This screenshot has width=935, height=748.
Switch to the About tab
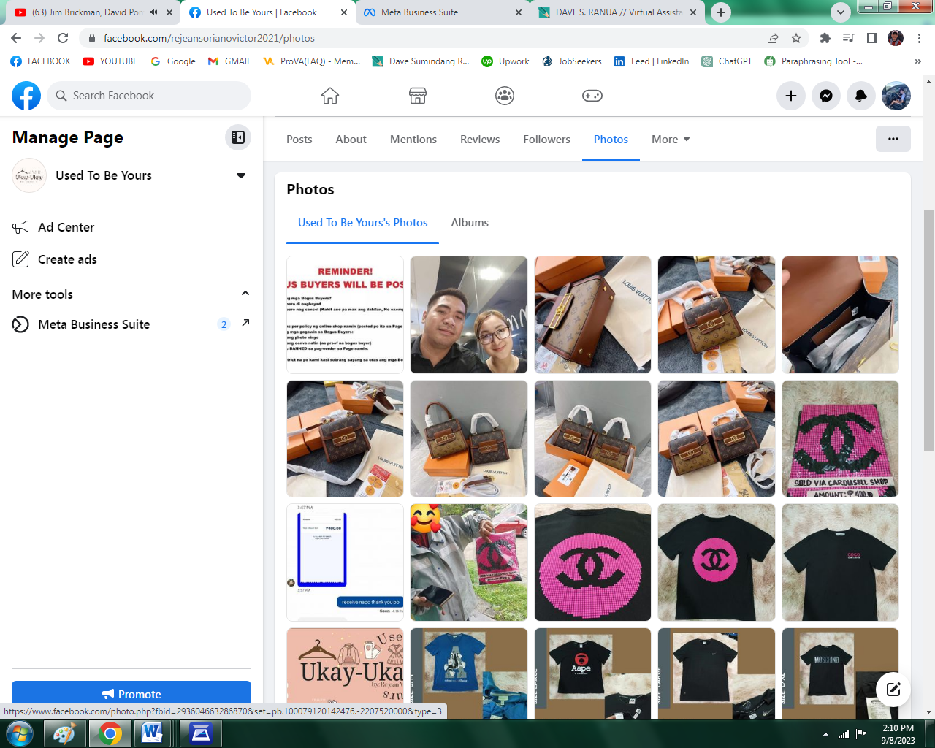click(x=351, y=140)
